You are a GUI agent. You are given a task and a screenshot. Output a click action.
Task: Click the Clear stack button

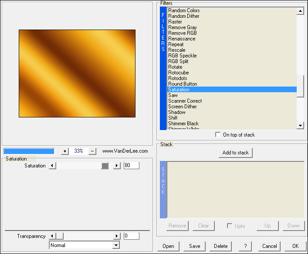tap(203, 226)
